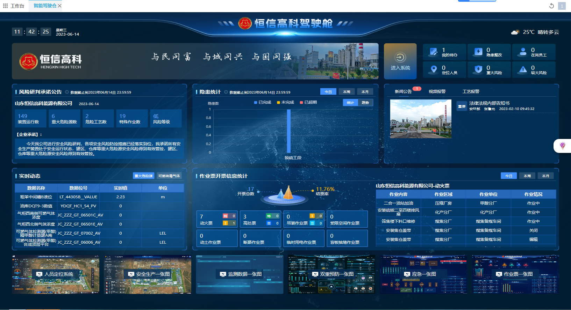Screen dimensions: 571x310
Task: Click the 我的待办 to-do icon
Action: click(x=434, y=52)
